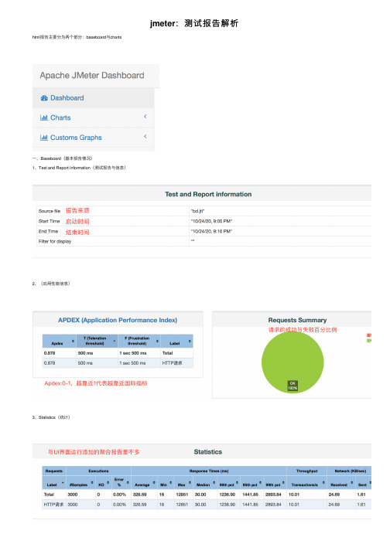The width and height of the screenshot is (390, 551).
Task: Click 500 ms in the APDEX Total row
Action: 86,353
